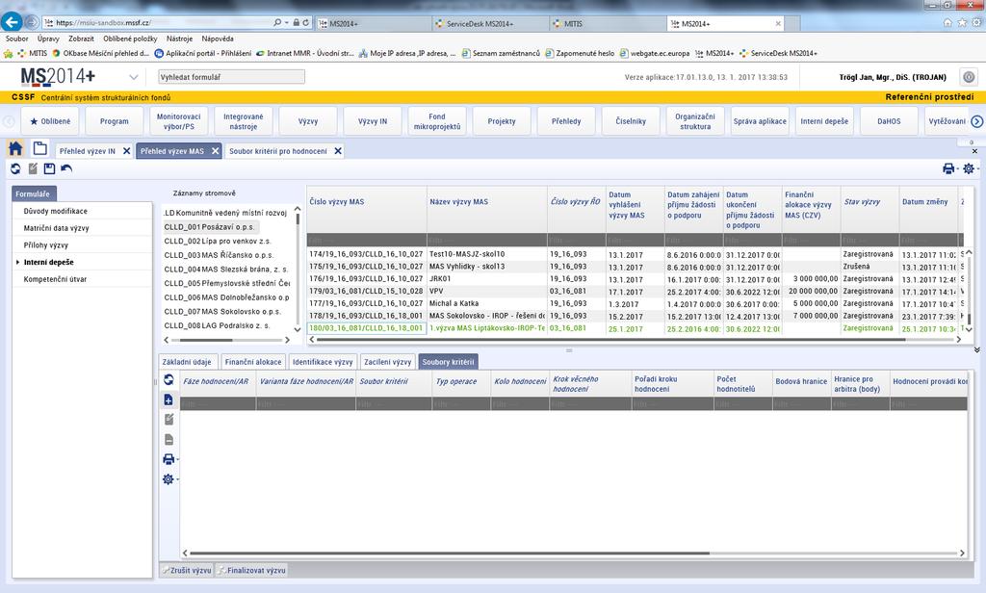Click the undo arrow in top toolbar
Screen dimensions: 986x593
click(66, 168)
